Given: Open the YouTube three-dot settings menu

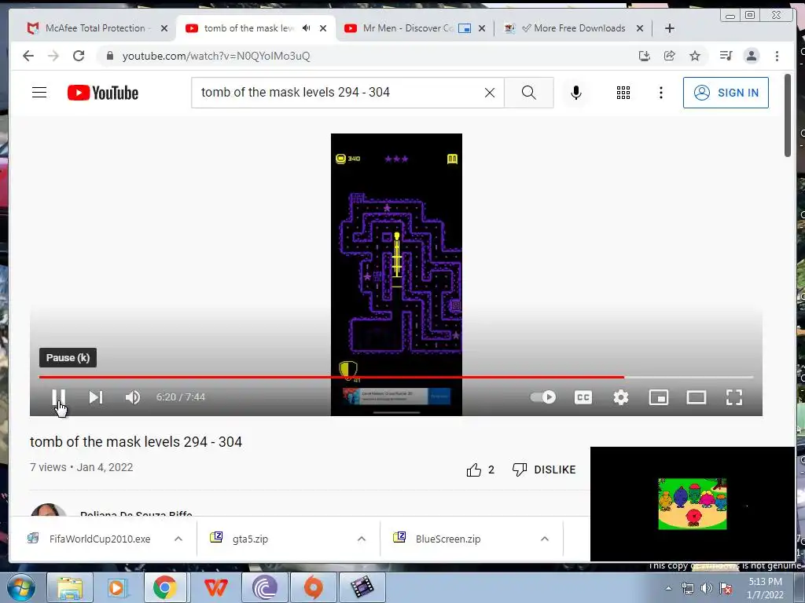Looking at the screenshot, I should [660, 93].
